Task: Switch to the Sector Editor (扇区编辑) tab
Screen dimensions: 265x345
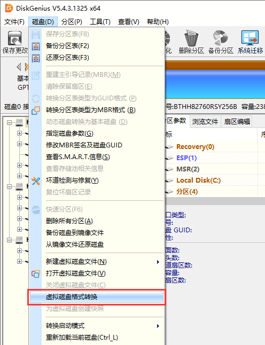Action: click(237, 121)
